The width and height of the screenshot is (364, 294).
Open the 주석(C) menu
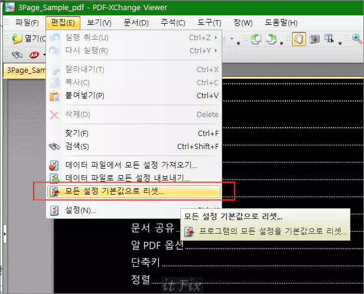pyautogui.click(x=173, y=23)
